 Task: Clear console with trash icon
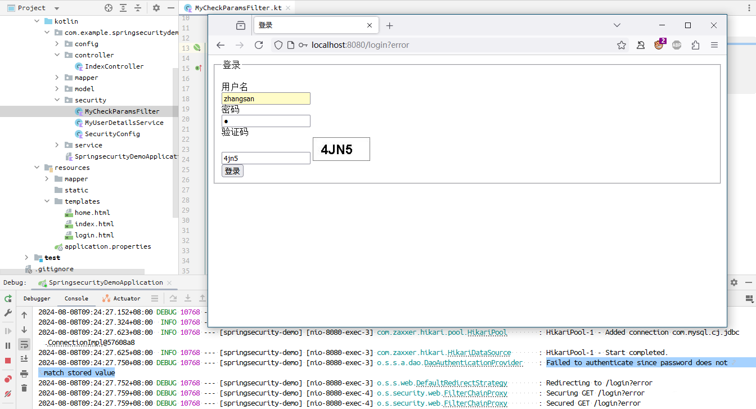tap(24, 388)
